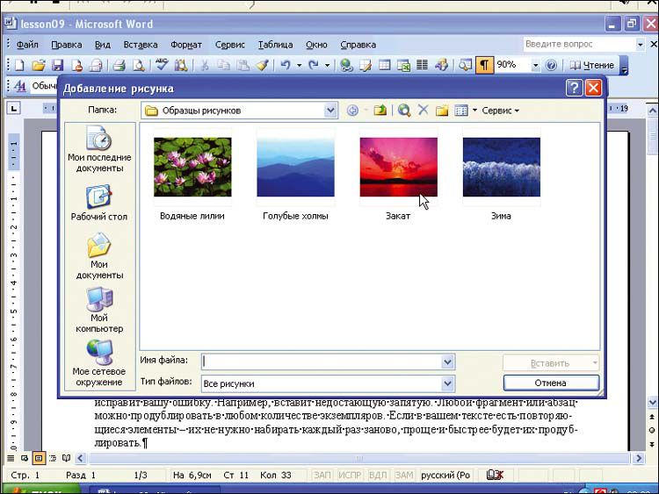
Task: Select 'Мой компьютер' in places bar
Action: (99, 309)
